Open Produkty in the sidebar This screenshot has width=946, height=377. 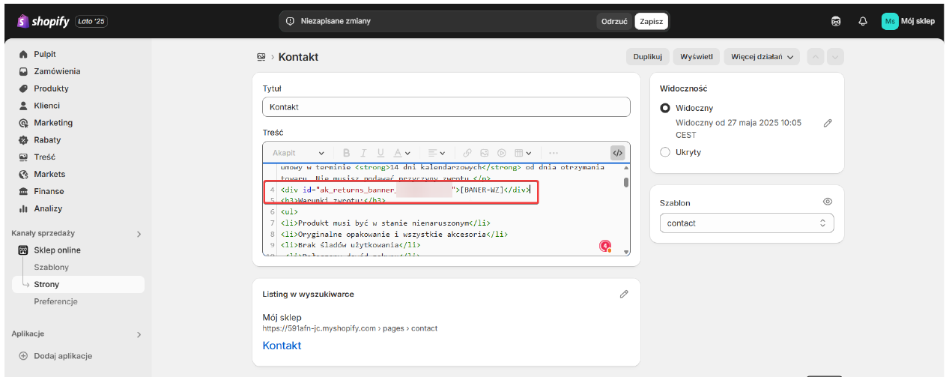pyautogui.click(x=51, y=88)
